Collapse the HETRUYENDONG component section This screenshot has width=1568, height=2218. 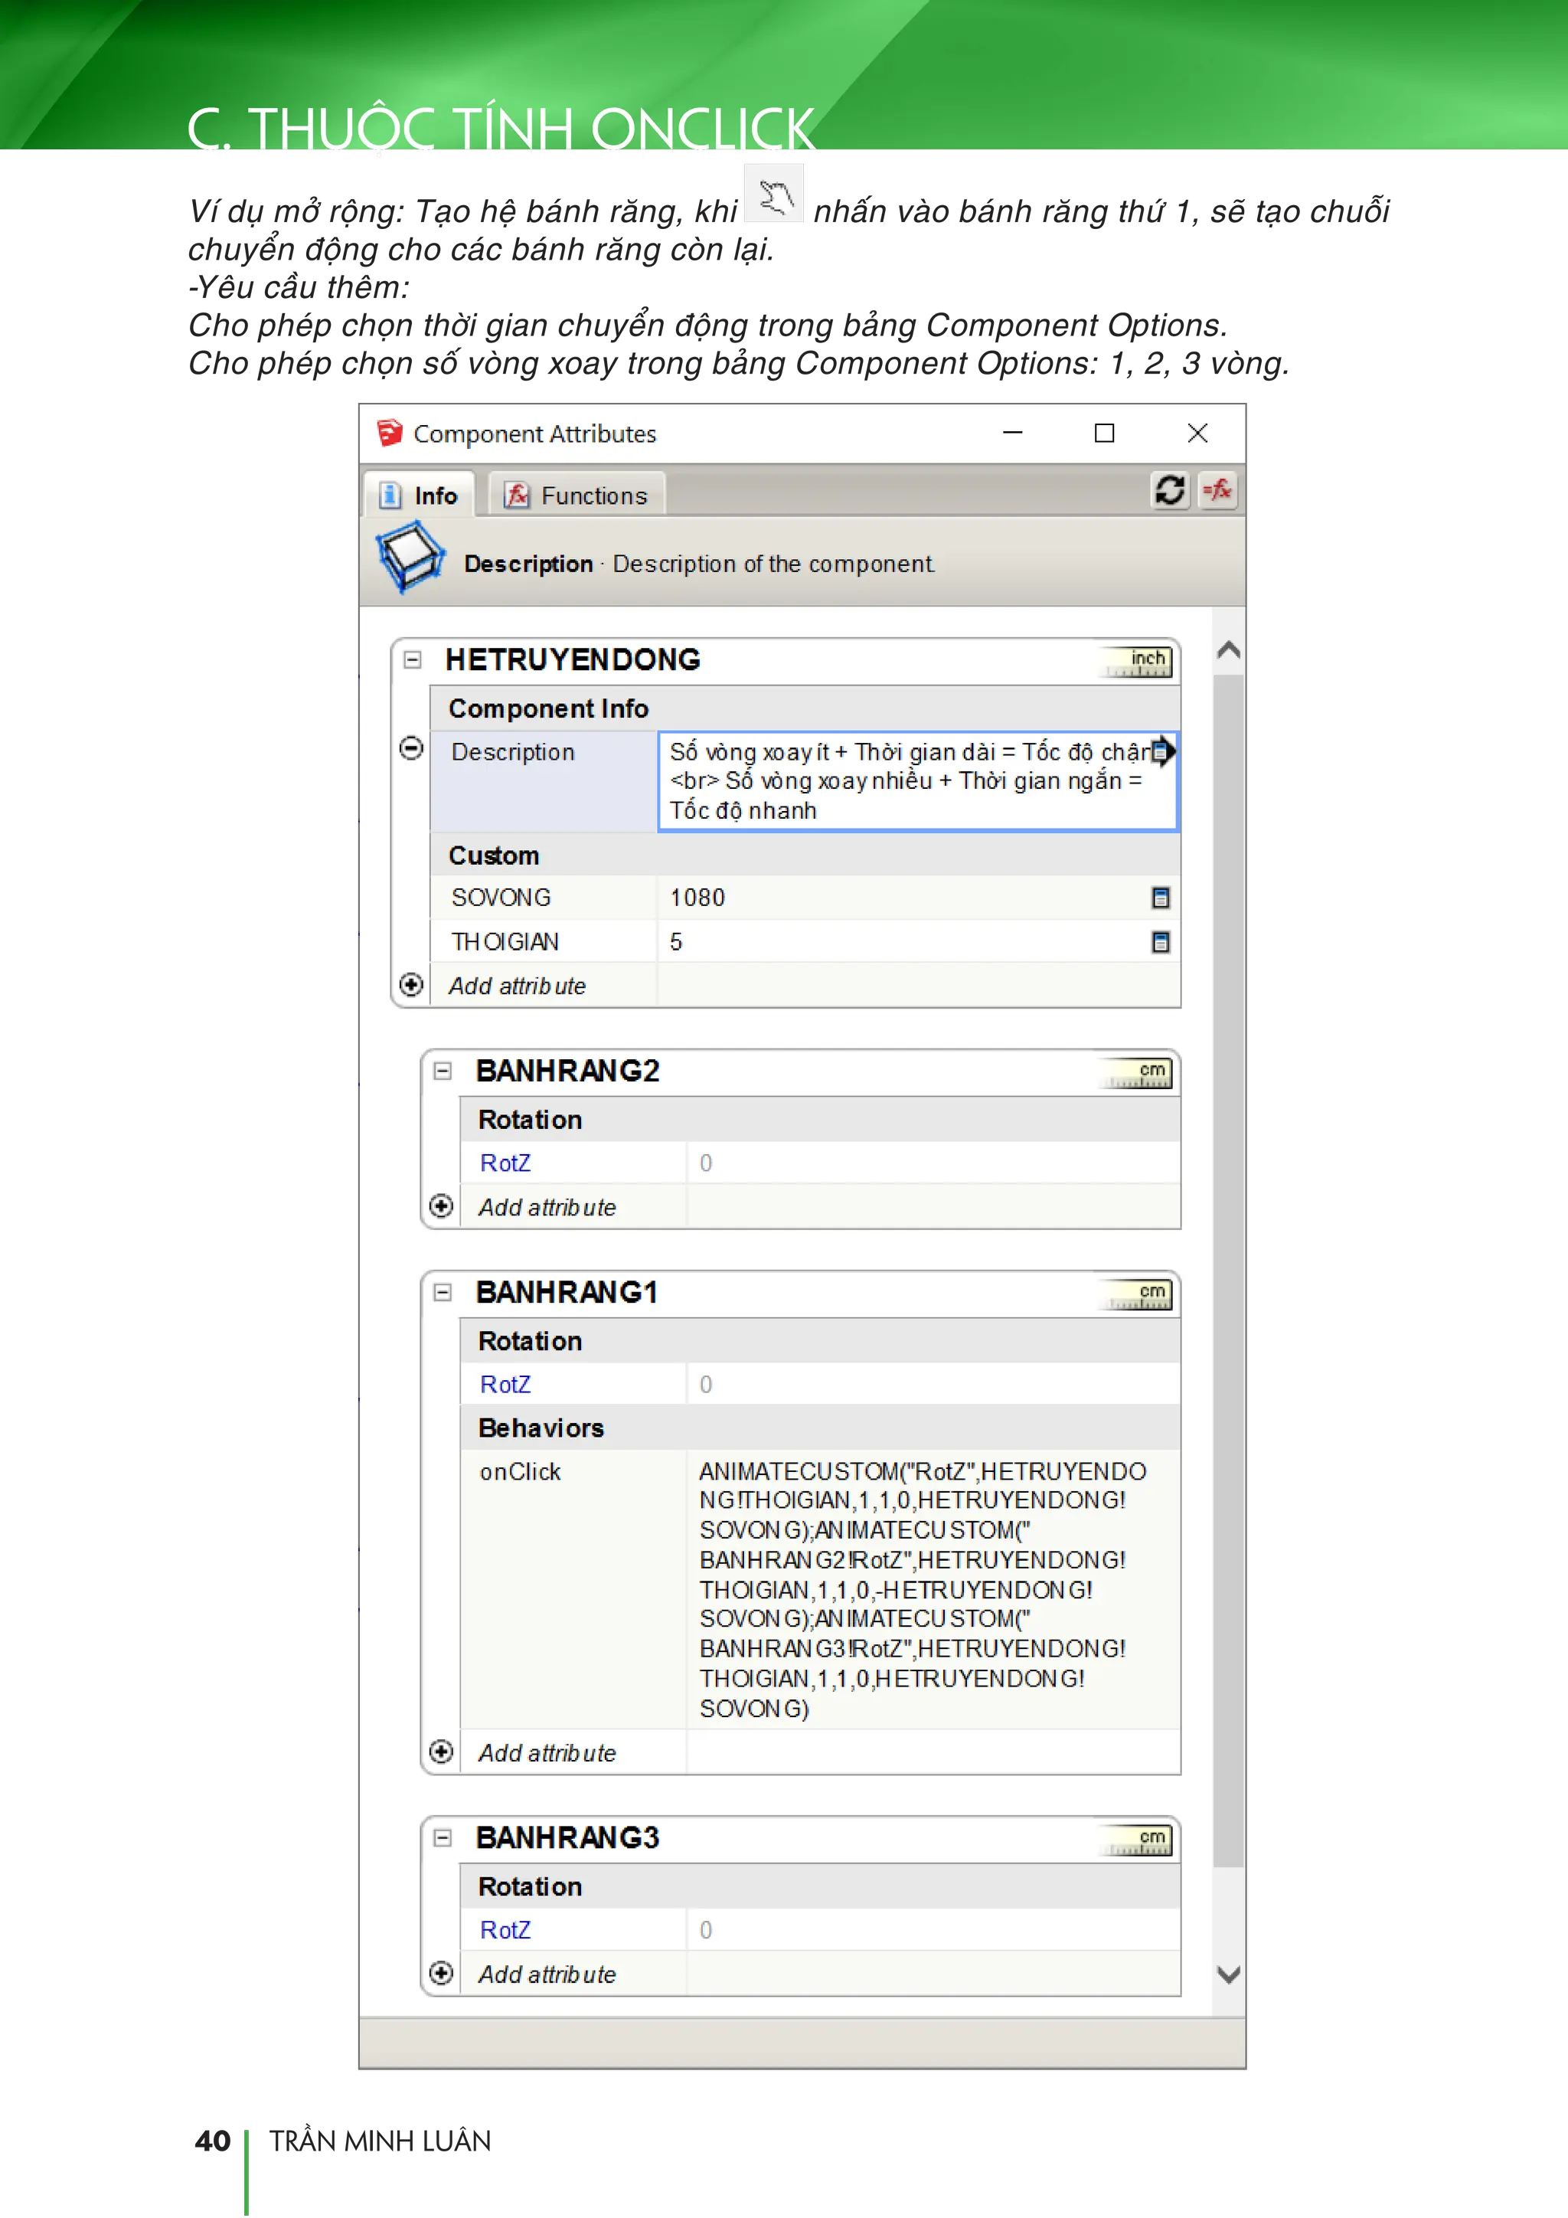pyautogui.click(x=413, y=659)
